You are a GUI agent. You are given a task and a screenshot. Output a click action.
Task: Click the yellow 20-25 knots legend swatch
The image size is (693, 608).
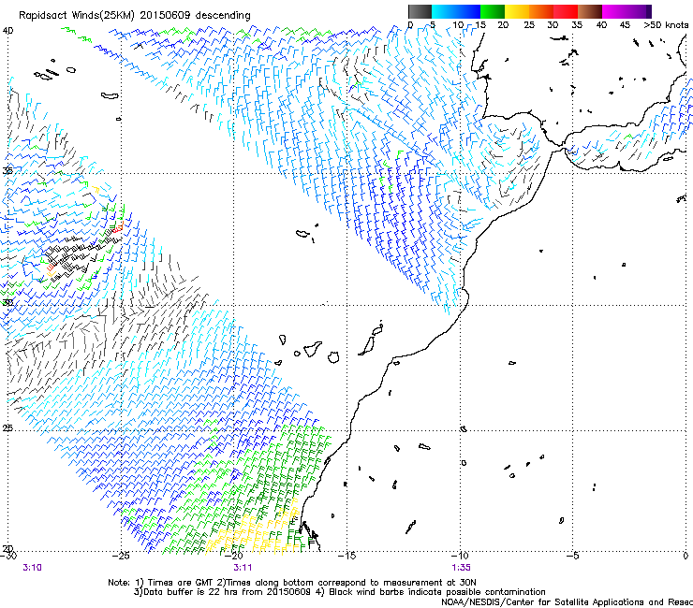click(x=517, y=11)
